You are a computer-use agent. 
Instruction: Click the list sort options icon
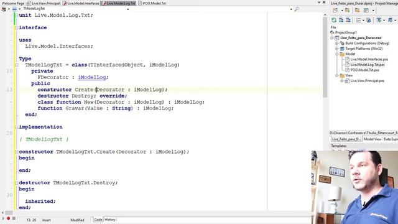(359, 20)
